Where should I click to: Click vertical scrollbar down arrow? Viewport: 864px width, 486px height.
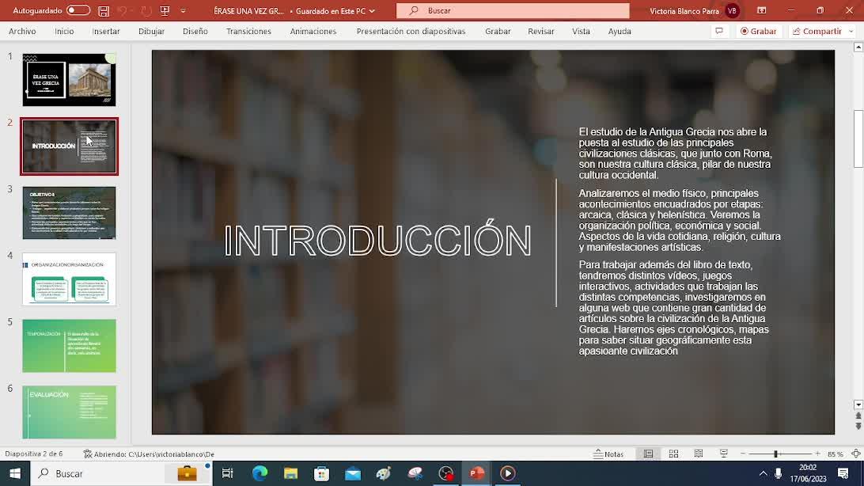(858, 404)
